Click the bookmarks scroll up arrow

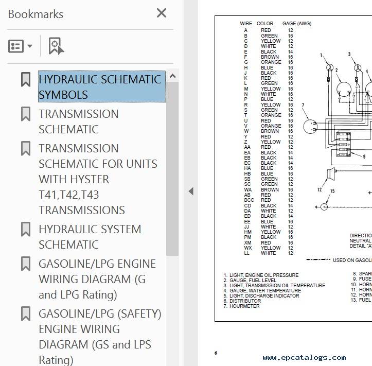172,76
